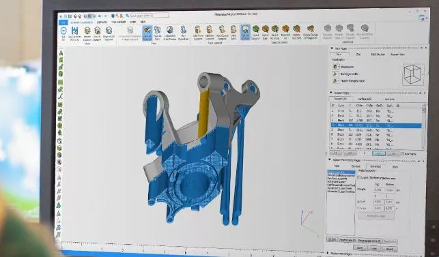The width and height of the screenshot is (439, 257).
Task: Click the Add Line Support icon
Action: tap(210, 33)
